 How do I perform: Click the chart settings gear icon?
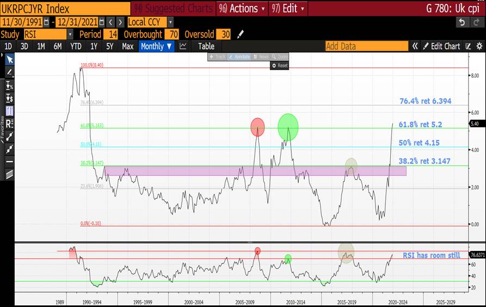(x=478, y=46)
